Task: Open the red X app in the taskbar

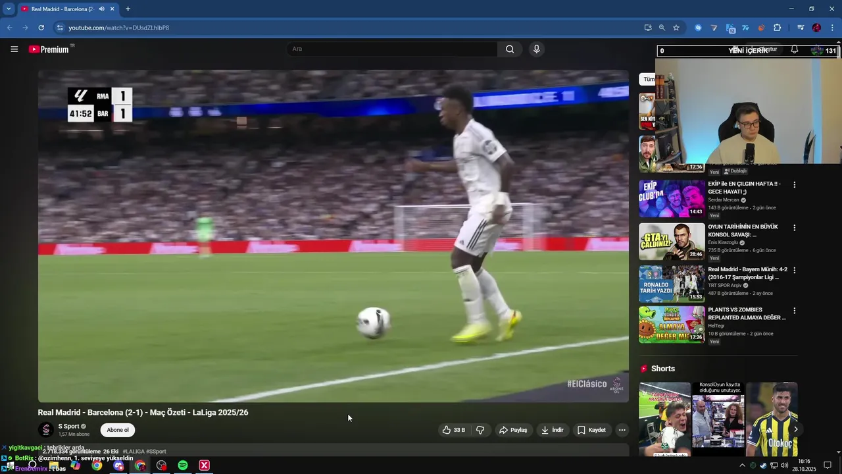Action: (205, 465)
